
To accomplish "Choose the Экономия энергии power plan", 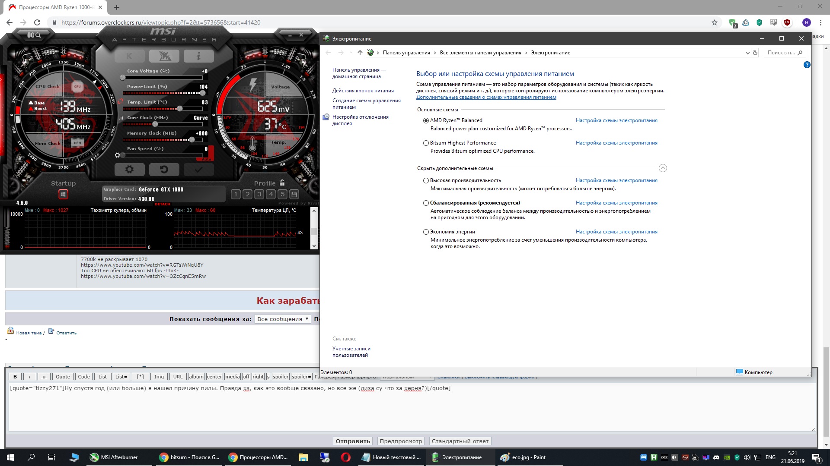I will (426, 232).
